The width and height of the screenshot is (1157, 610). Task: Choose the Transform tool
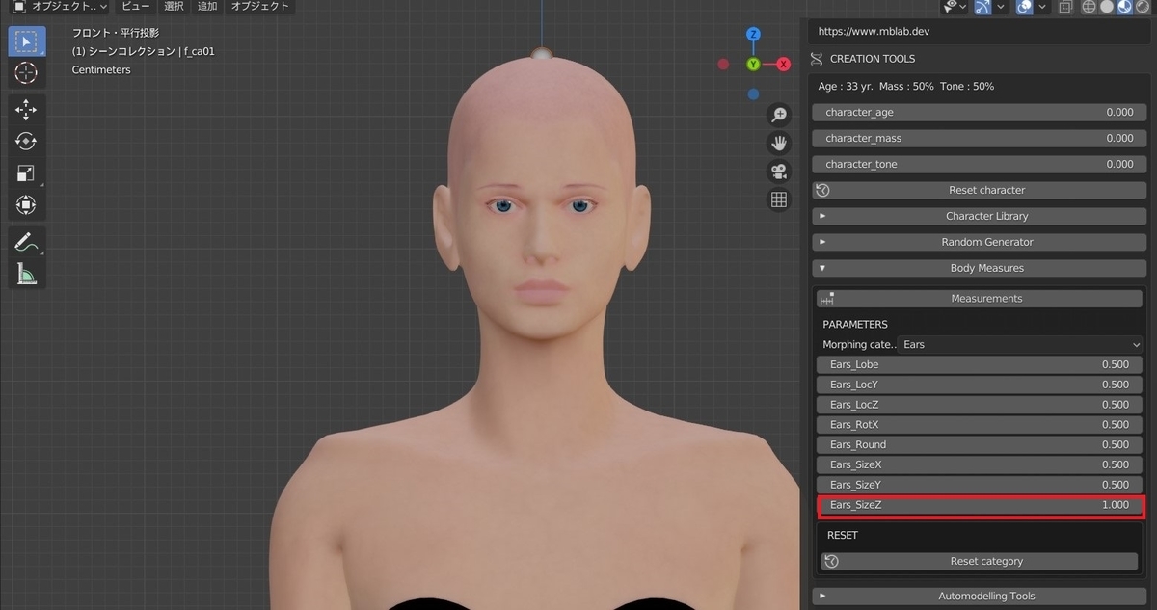coord(26,205)
